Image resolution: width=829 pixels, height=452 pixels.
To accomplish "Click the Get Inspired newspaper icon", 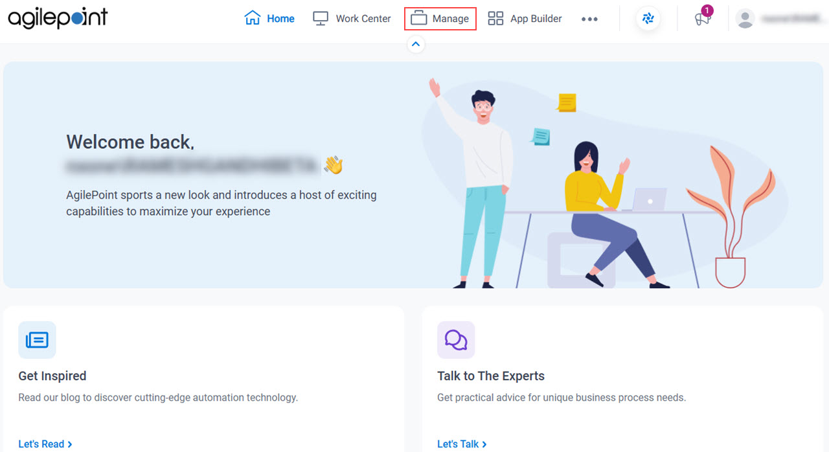I will [x=37, y=340].
